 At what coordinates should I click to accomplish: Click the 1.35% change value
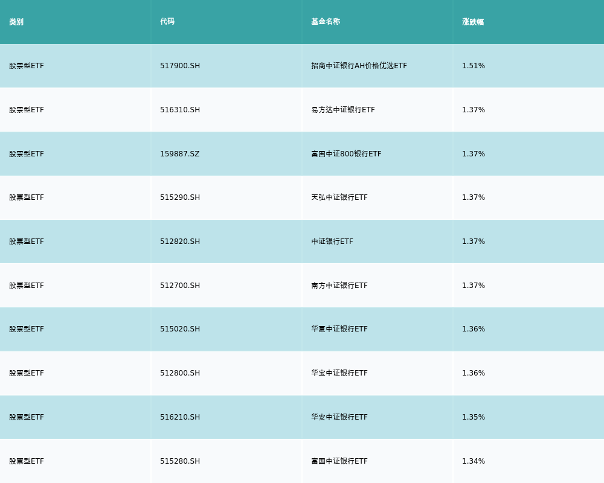pos(474,417)
